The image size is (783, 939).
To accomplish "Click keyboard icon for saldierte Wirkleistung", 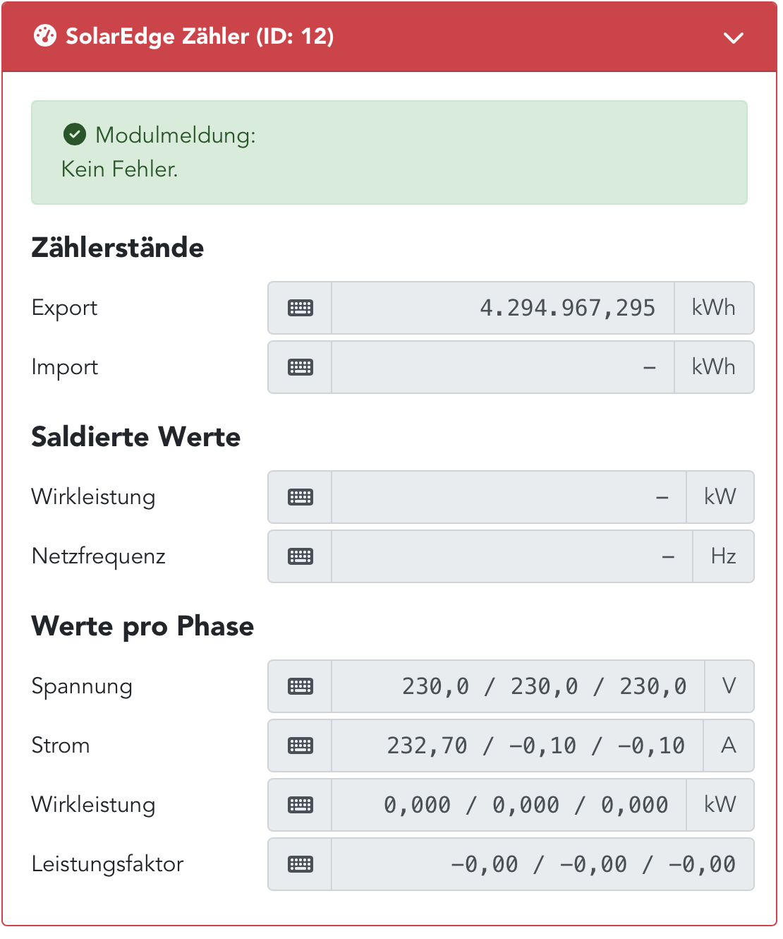I will click(x=301, y=497).
